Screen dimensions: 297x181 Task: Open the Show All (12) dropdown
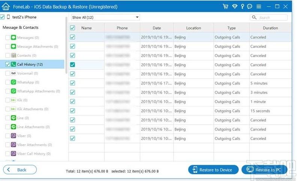[x=105, y=17]
